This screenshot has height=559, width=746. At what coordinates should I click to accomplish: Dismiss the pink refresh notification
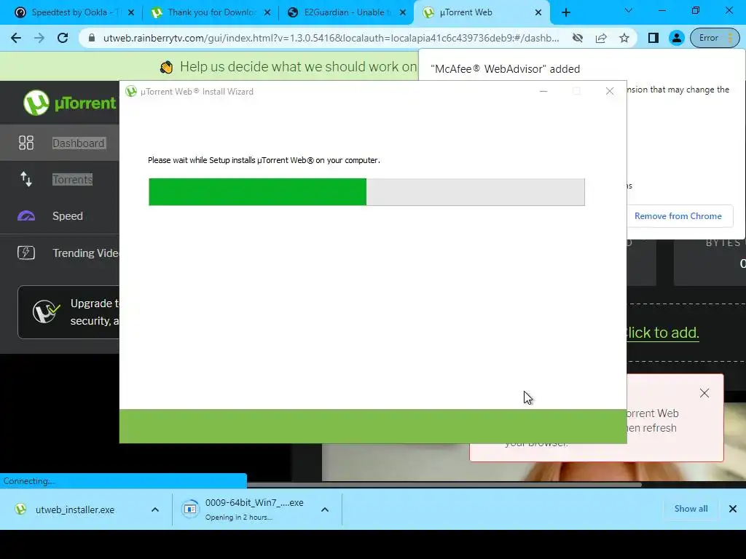[x=704, y=393]
